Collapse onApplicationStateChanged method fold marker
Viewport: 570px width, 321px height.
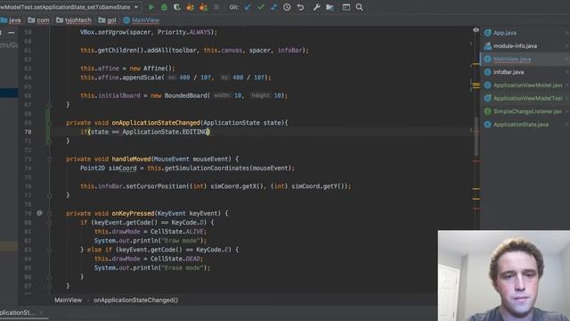coord(50,123)
